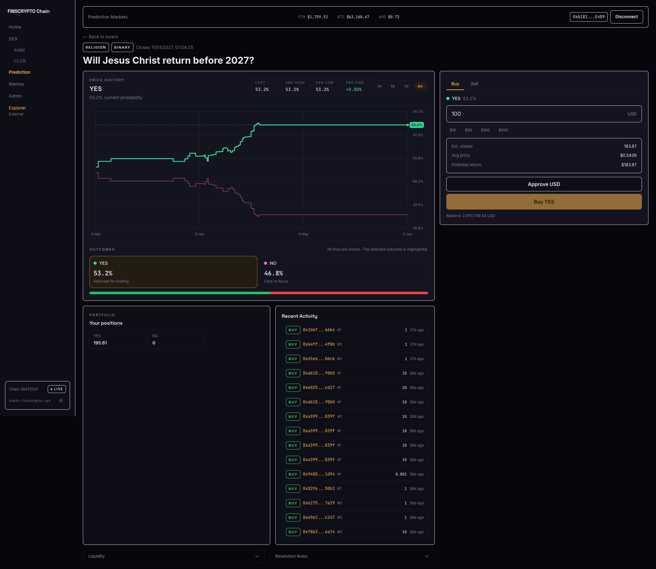The image size is (656, 569).
Task: Click BUY badge on 0xf8b3...ea74 row
Action: tap(293, 532)
